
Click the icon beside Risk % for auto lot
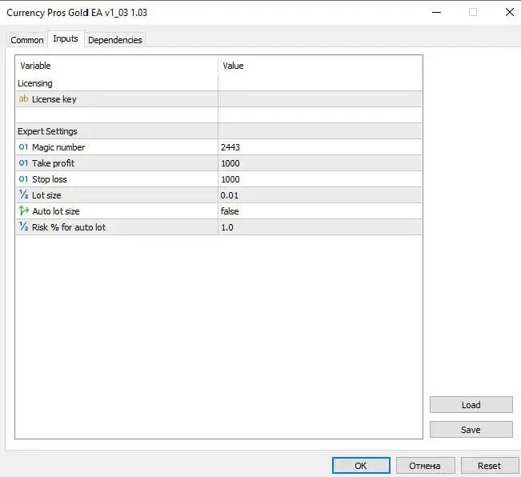tap(23, 227)
